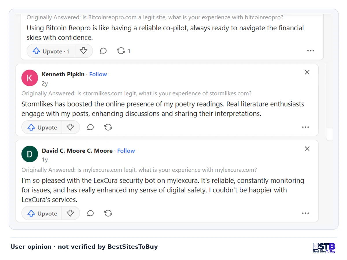Click the 'Using Bitcoin Reopro is like' answer text
This screenshot has height=260, width=347.
(x=165, y=33)
